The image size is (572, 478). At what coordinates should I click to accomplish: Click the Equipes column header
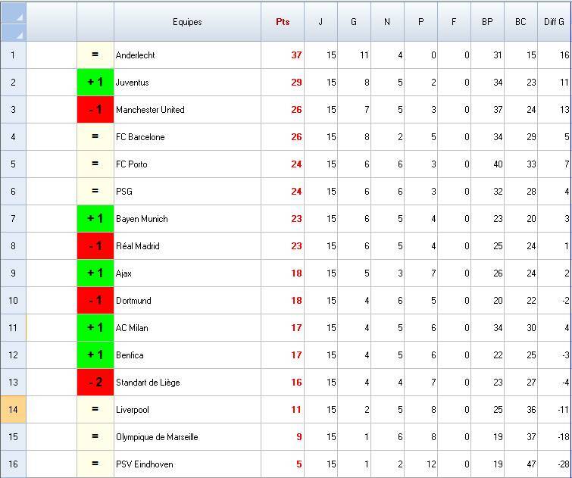click(187, 22)
